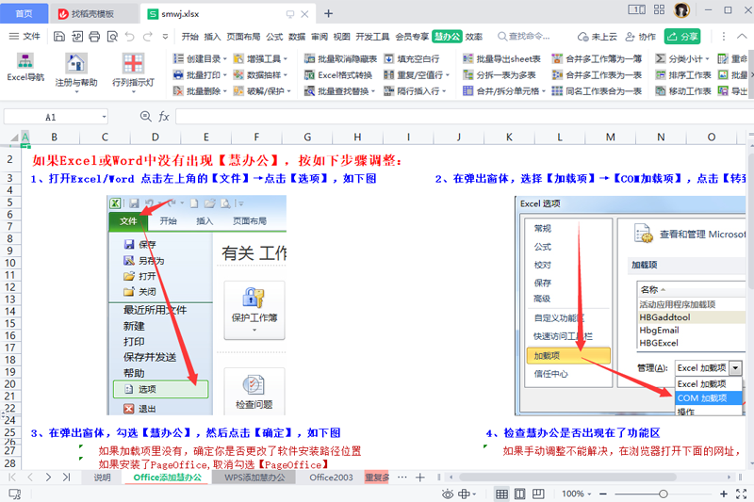The width and height of the screenshot is (754, 502).
Task: Click 填充空白行 tool
Action: [x=412, y=59]
